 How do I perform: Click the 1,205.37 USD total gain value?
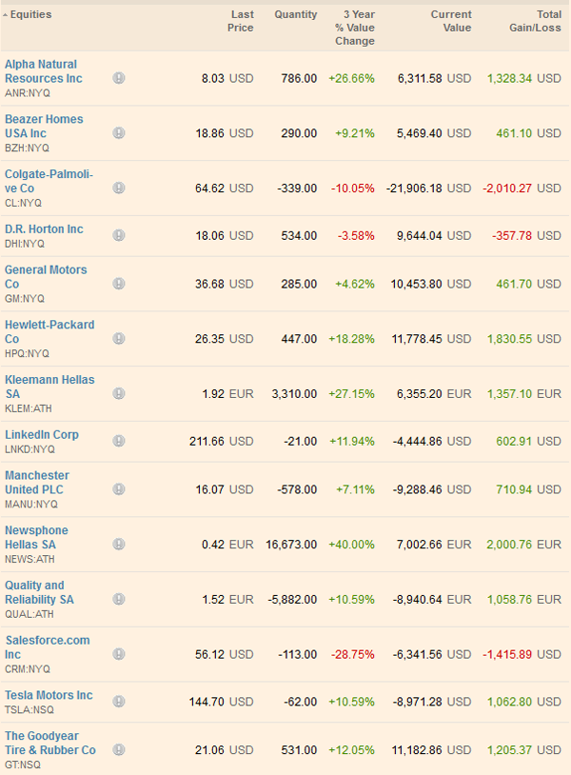tap(524, 750)
